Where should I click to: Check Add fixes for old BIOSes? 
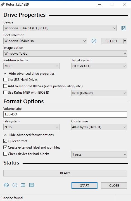5,86
